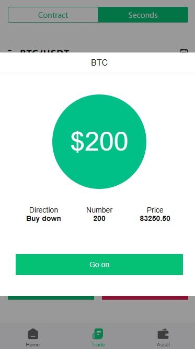This screenshot has height=349, width=195.
Task: Tap the Home label in navigation
Action: [33, 345]
